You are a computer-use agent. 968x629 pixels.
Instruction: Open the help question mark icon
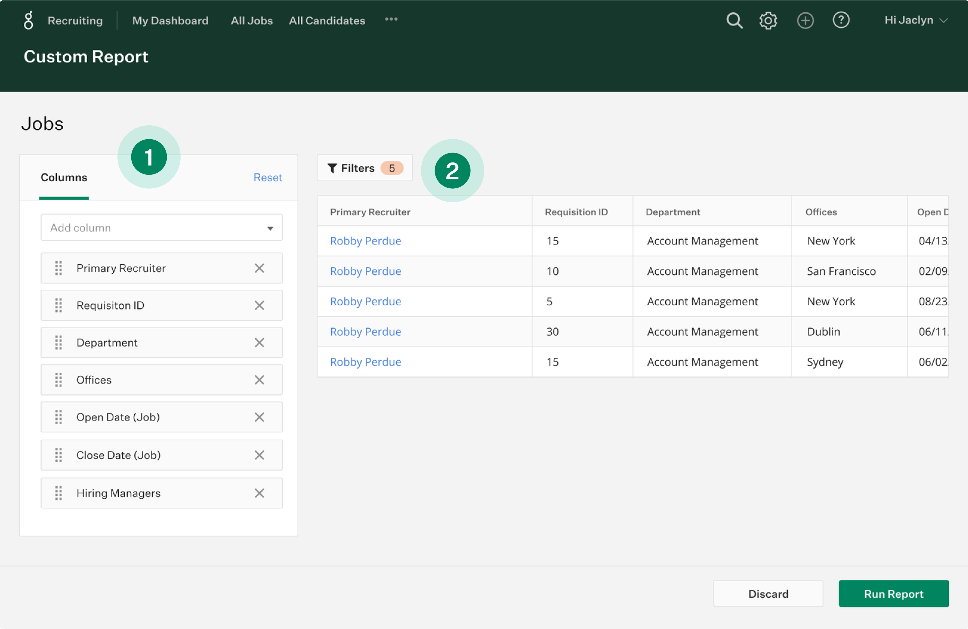point(841,20)
